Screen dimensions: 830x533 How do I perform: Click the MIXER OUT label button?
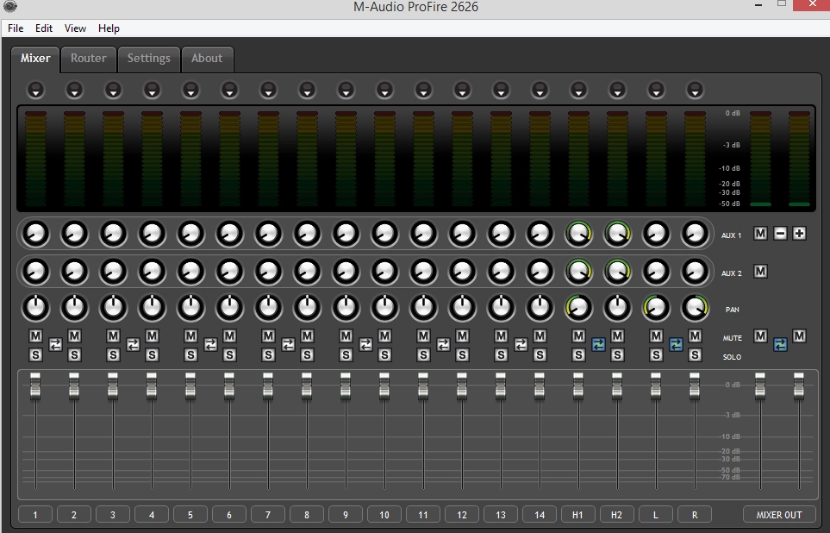[x=778, y=514]
